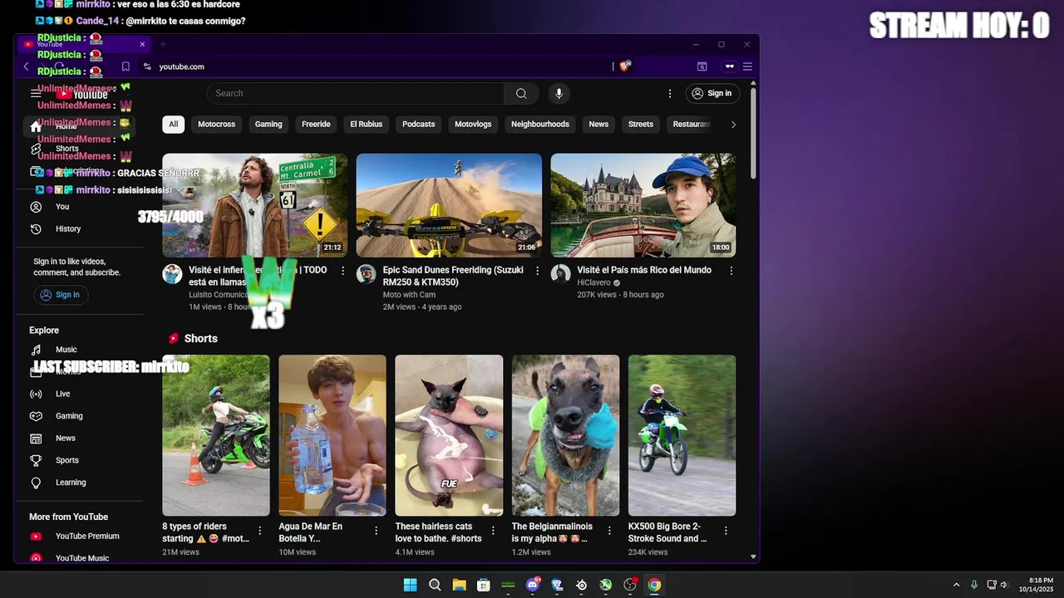This screenshot has width=1064, height=598.
Task: Open YouTube Premium link in sidebar
Action: tap(80, 537)
